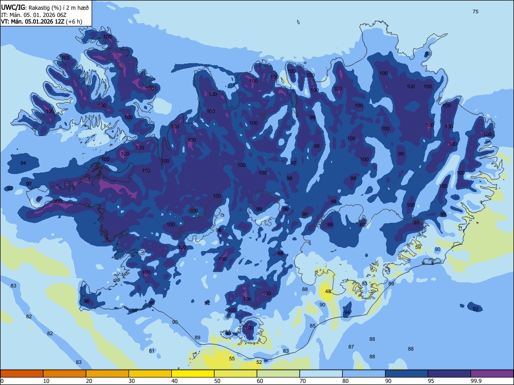Click the map humidity value '81'
This screenshot has width=514, height=385.
point(152,351)
